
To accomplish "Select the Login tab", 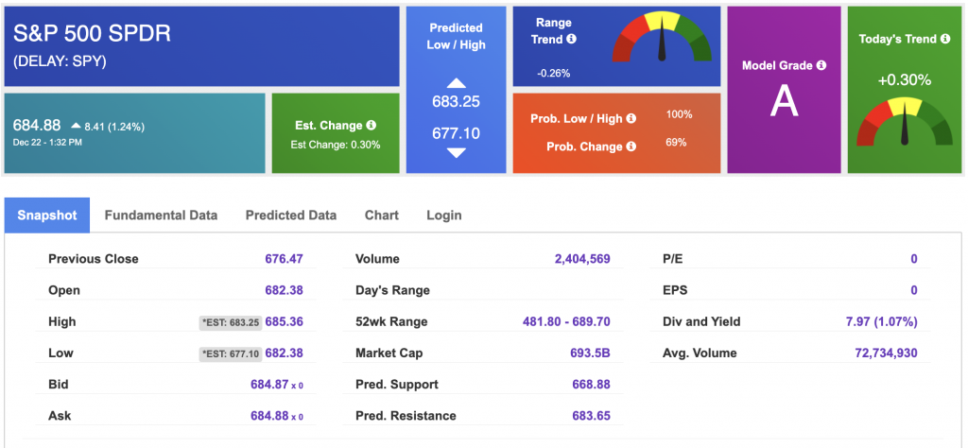I will (444, 215).
